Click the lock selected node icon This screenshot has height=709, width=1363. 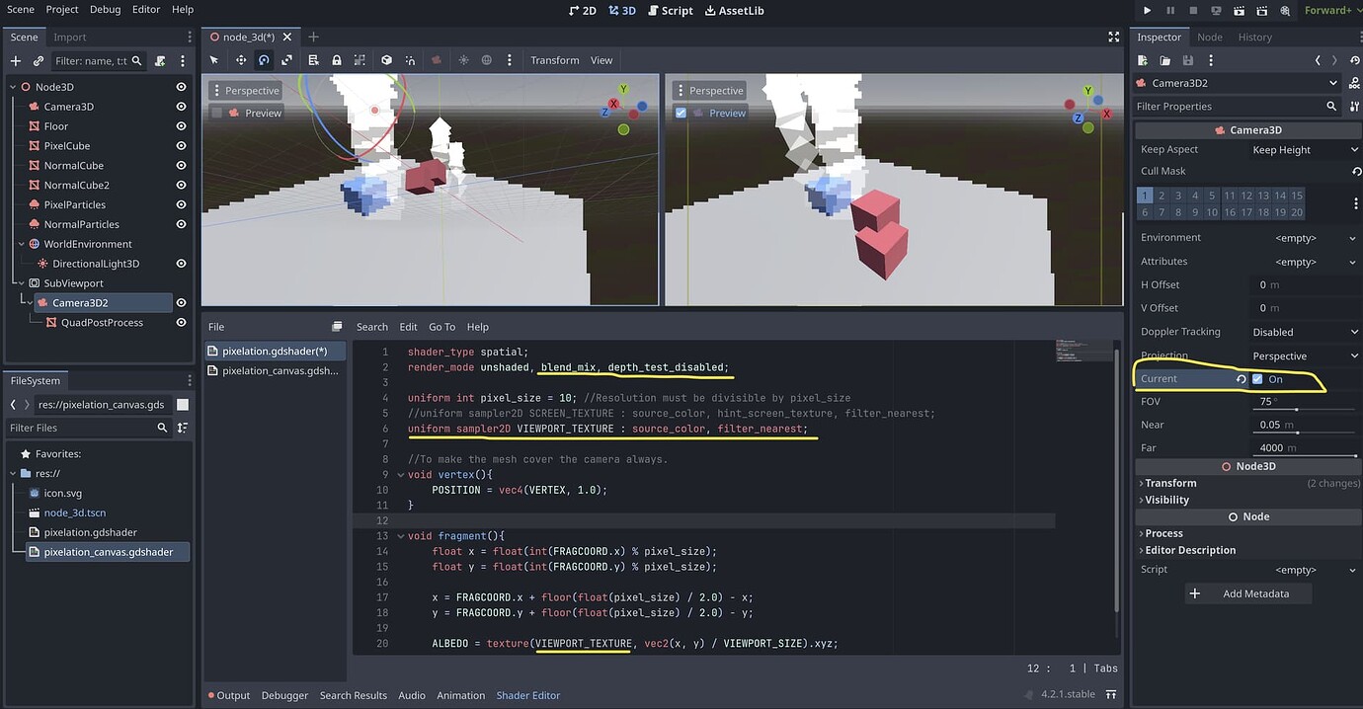pos(337,60)
